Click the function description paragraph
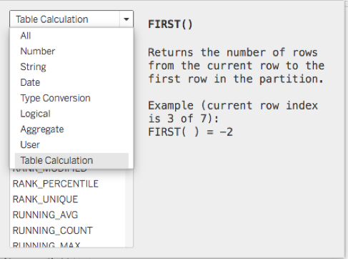This screenshot has height=259, width=348. pyautogui.click(x=236, y=66)
